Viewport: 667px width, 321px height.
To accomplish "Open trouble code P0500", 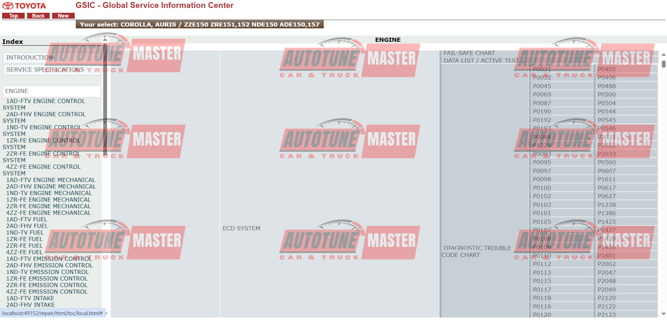I will point(607,95).
